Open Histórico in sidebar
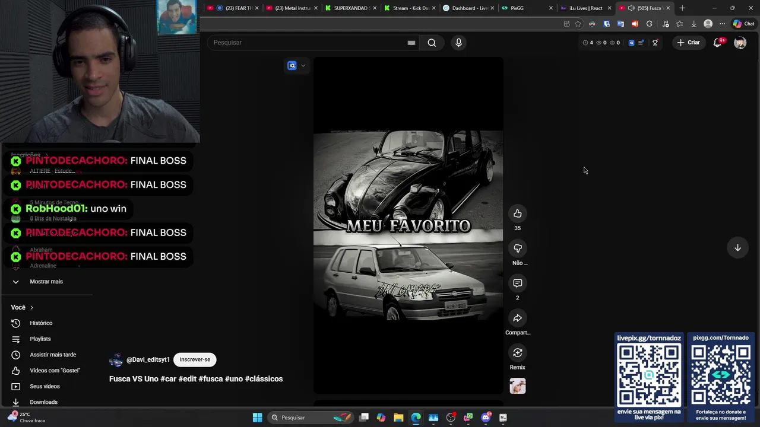 [x=41, y=323]
